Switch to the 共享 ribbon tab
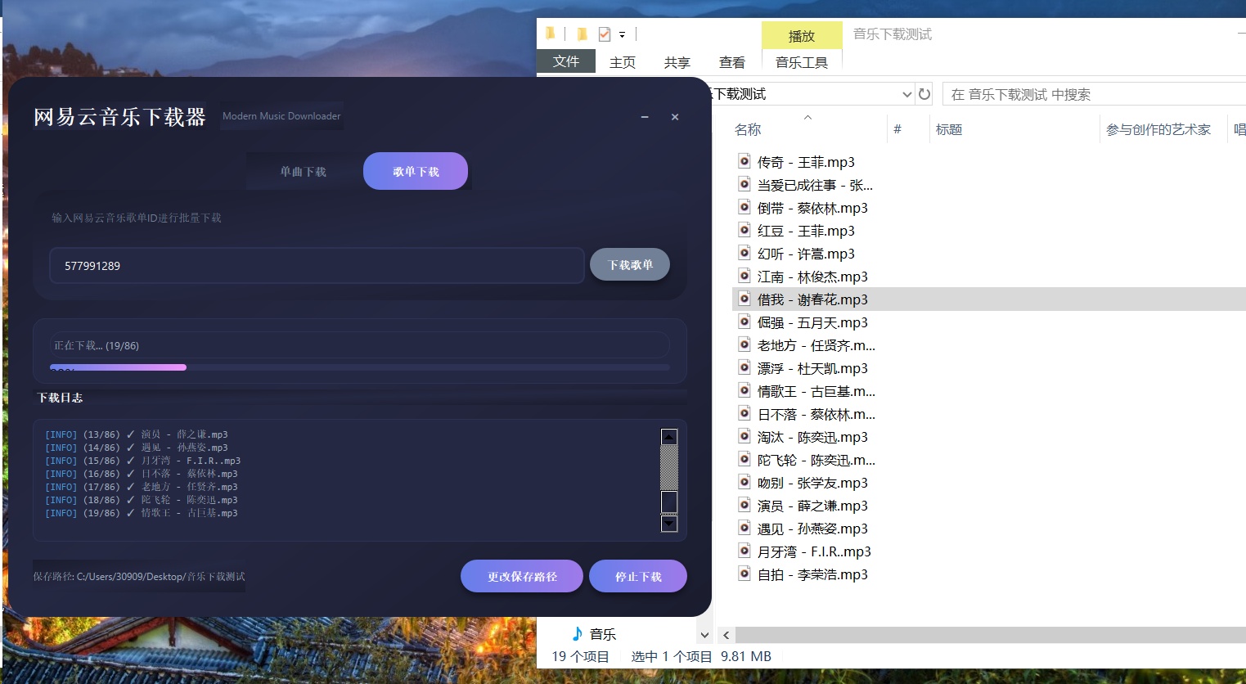Image resolution: width=1246 pixels, height=684 pixels. pyautogui.click(x=677, y=62)
